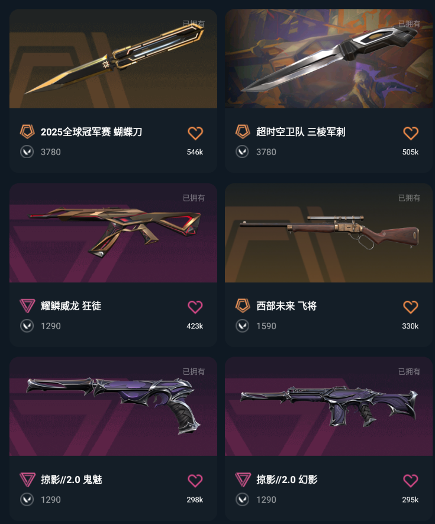
Task: Click the orange tier badge beside 超时空卫队 三棱军刺
Action: point(243,131)
